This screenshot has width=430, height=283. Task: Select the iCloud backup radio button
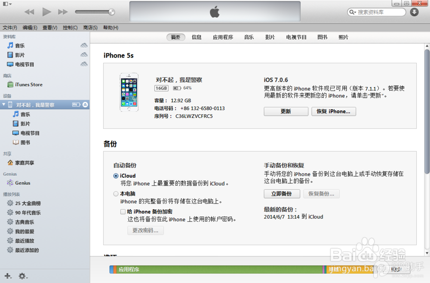(x=116, y=176)
